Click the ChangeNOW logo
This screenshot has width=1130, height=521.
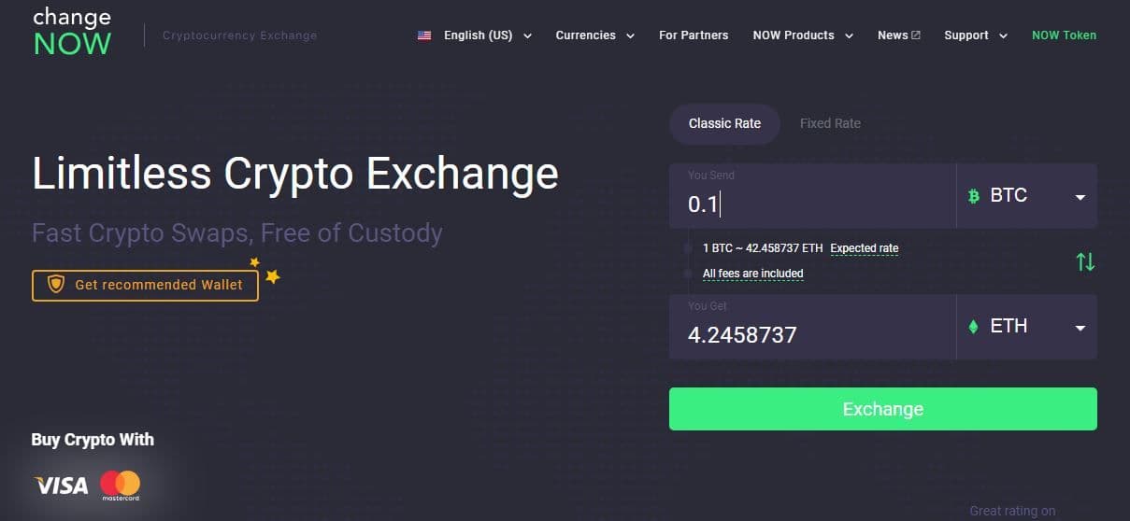(x=72, y=32)
